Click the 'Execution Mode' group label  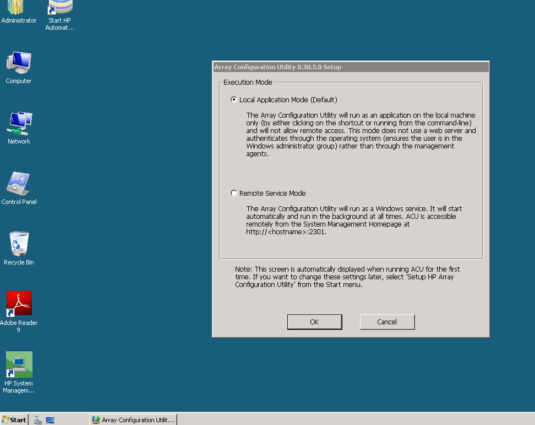coord(248,82)
